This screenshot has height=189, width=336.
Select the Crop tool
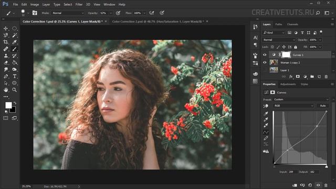point(6,42)
